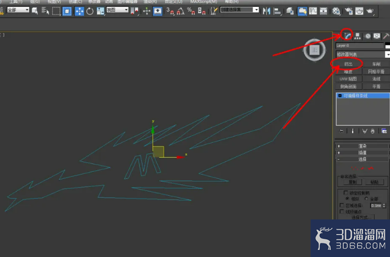Click the Mirror tool icon
This screenshot has height=257, width=390.
266,11
